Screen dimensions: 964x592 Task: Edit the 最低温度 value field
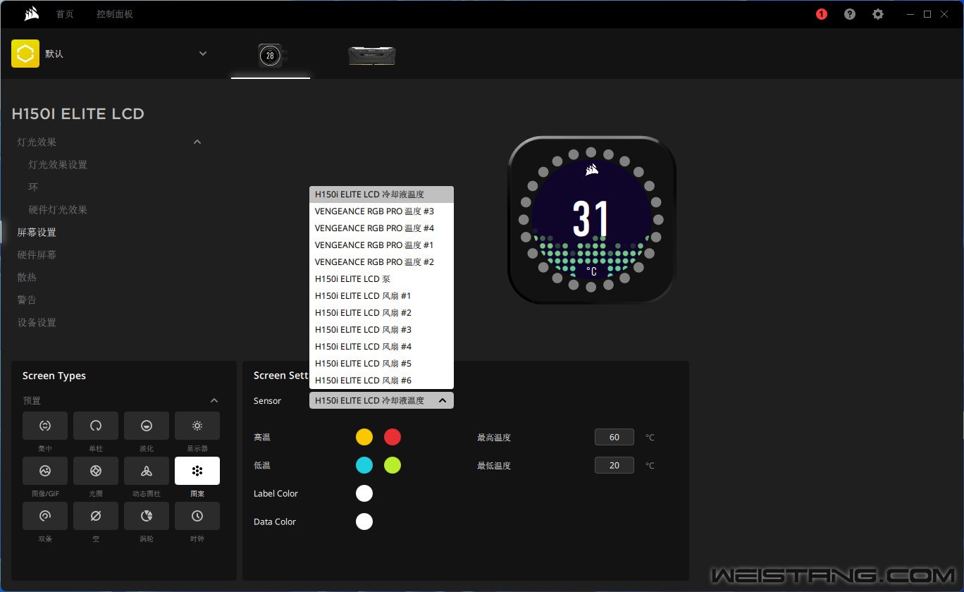(614, 465)
